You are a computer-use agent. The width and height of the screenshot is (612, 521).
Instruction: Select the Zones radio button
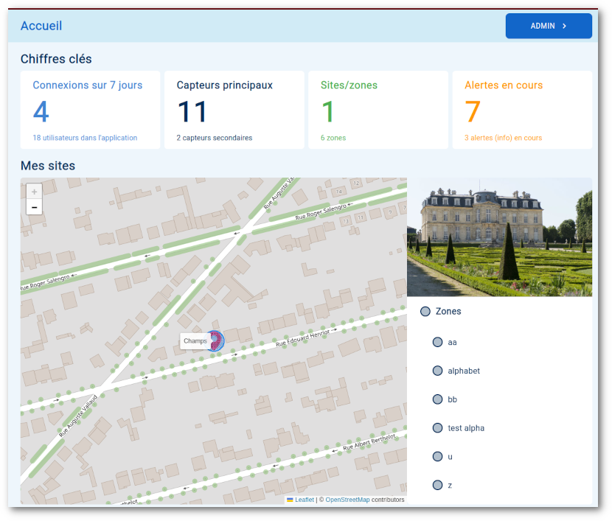click(x=425, y=312)
